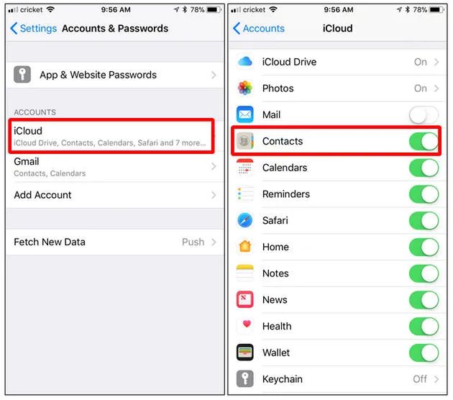
Task: Go back to Settings
Action: (34, 28)
